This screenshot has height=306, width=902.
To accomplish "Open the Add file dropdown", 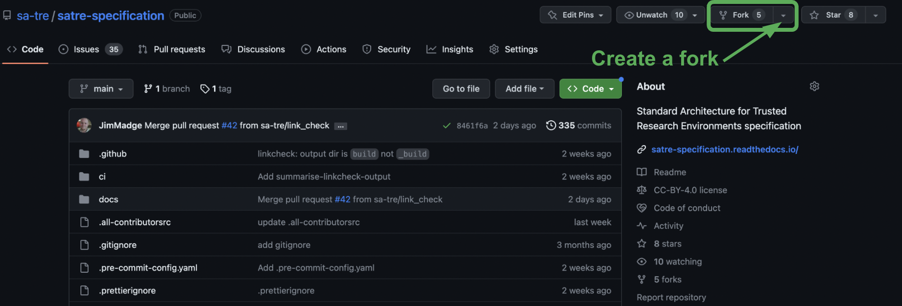I will (524, 88).
